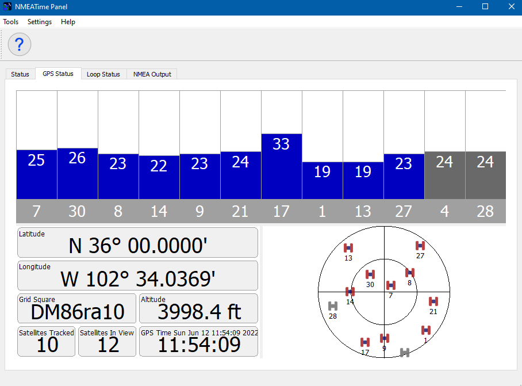This screenshot has width=522, height=386.
Task: Click the blue signal bar for satellite 27
Action: coord(404,177)
